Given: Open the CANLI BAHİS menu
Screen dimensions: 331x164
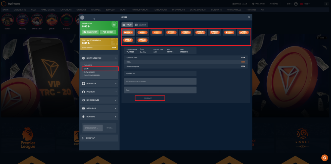Looking at the screenshot, I should [20, 10].
